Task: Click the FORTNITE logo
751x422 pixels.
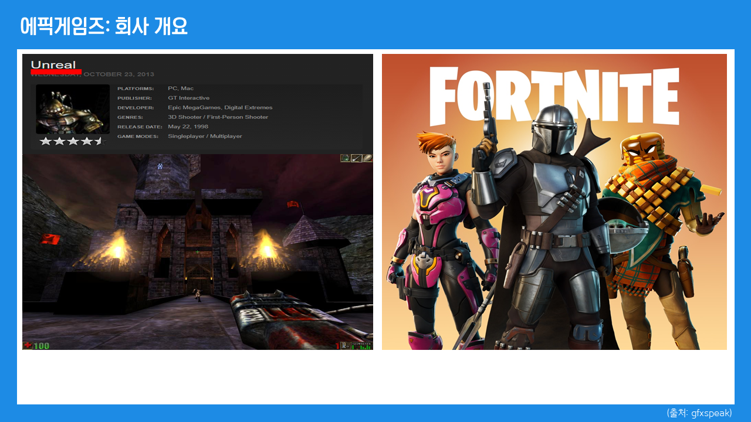Action: pyautogui.click(x=554, y=96)
